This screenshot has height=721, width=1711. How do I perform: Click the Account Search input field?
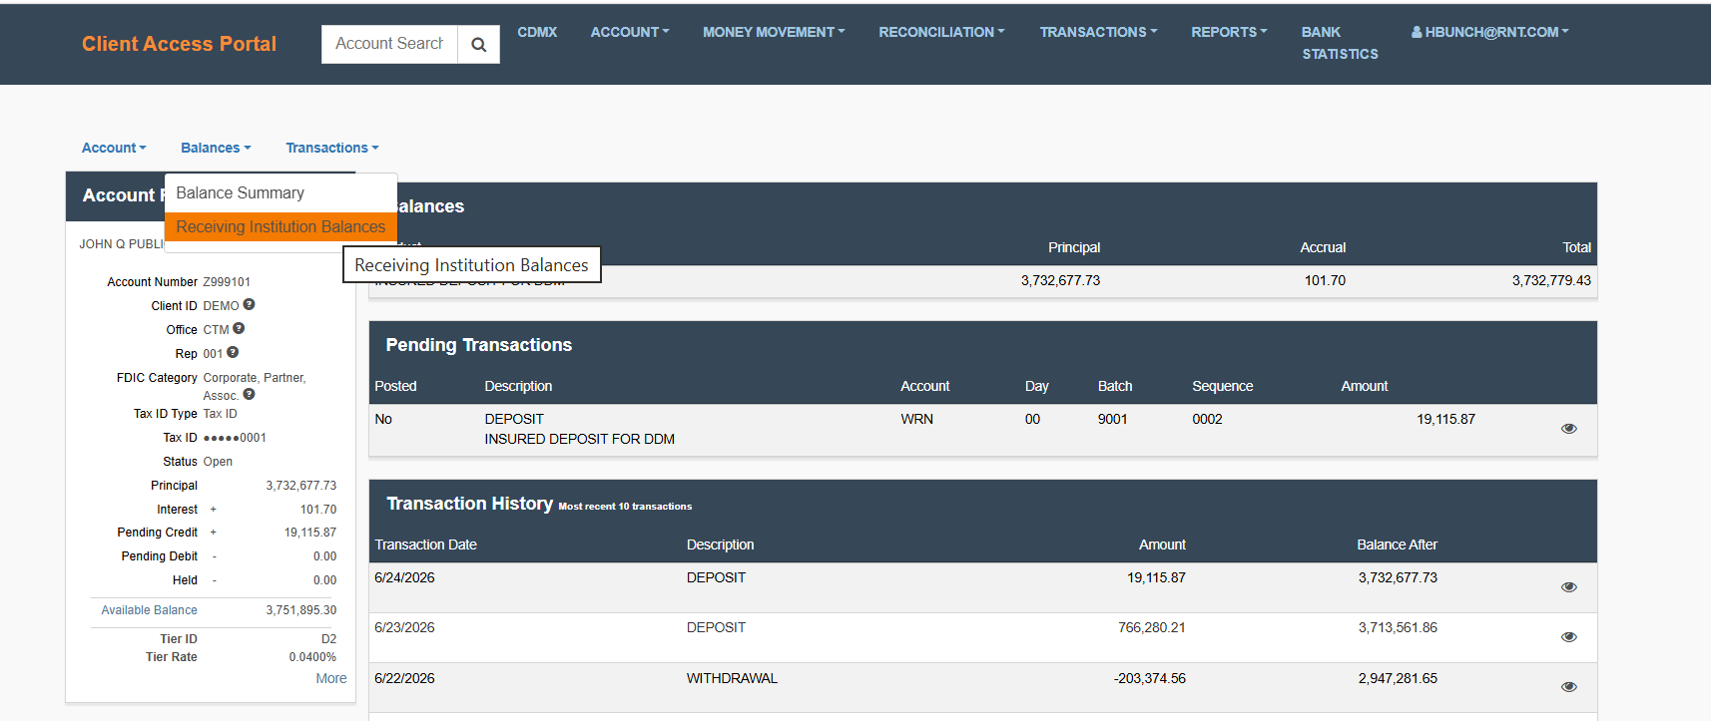tap(389, 44)
